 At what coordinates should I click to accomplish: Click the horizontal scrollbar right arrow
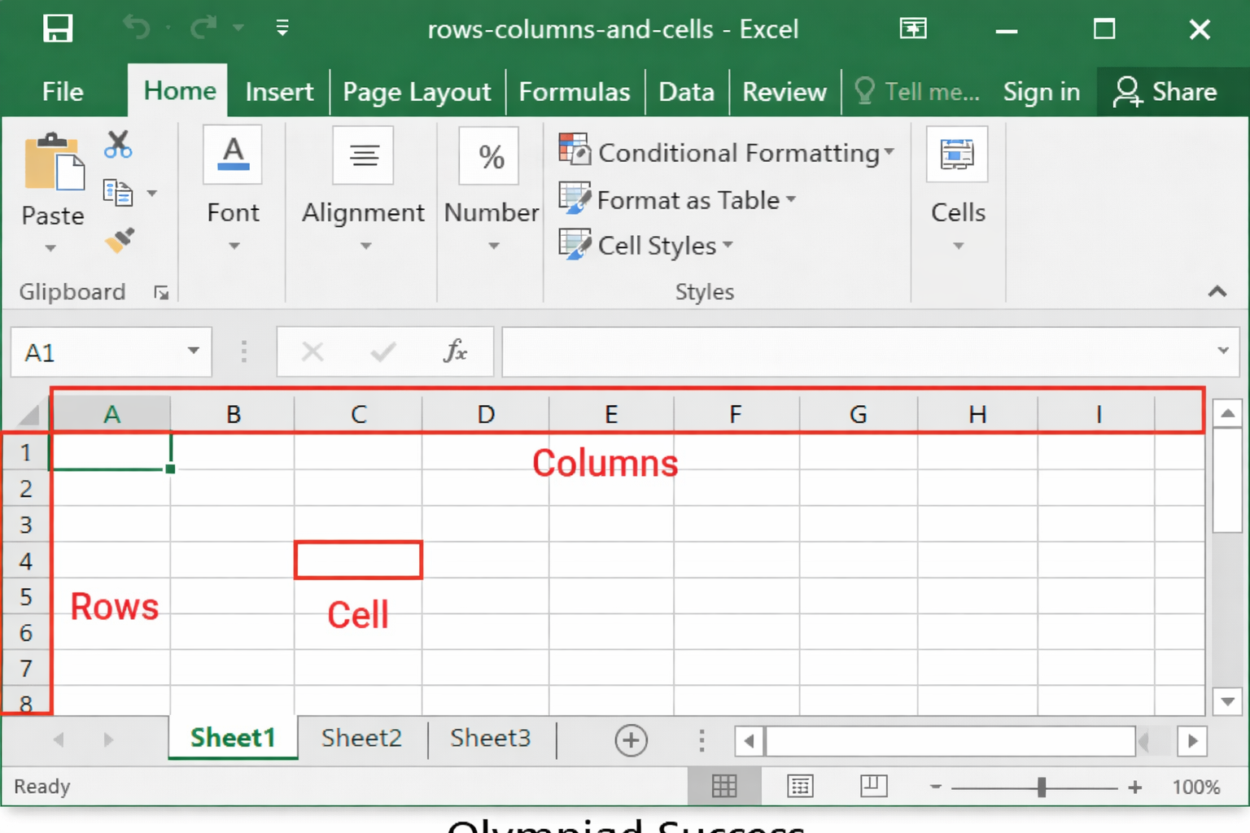click(1192, 741)
